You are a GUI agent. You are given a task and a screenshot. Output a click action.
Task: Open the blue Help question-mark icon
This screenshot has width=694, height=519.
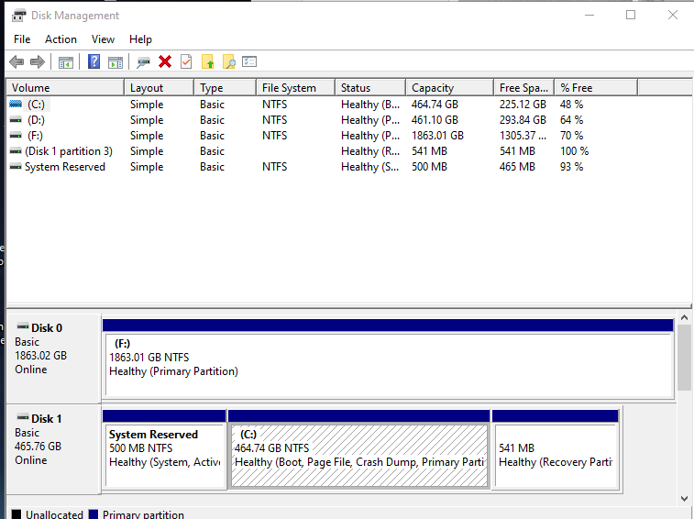[x=94, y=61]
